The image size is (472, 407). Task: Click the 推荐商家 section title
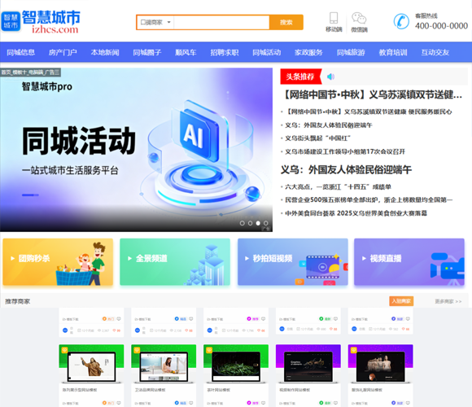pyautogui.click(x=17, y=301)
